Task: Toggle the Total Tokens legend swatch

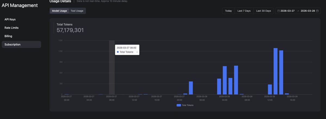Action: pos(179,105)
